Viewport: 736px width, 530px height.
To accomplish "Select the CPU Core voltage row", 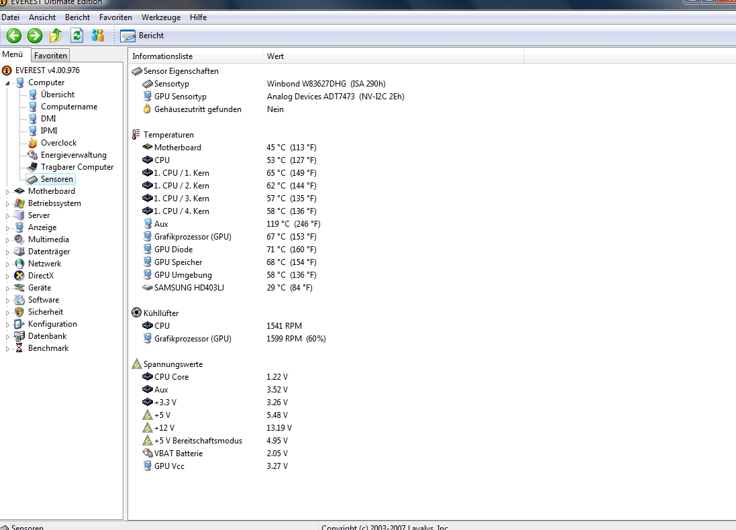I will pos(216,377).
